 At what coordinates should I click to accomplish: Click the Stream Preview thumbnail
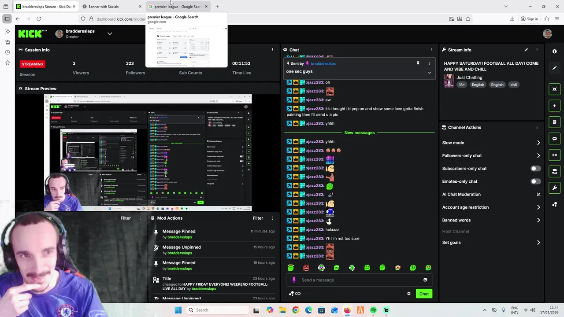148,153
